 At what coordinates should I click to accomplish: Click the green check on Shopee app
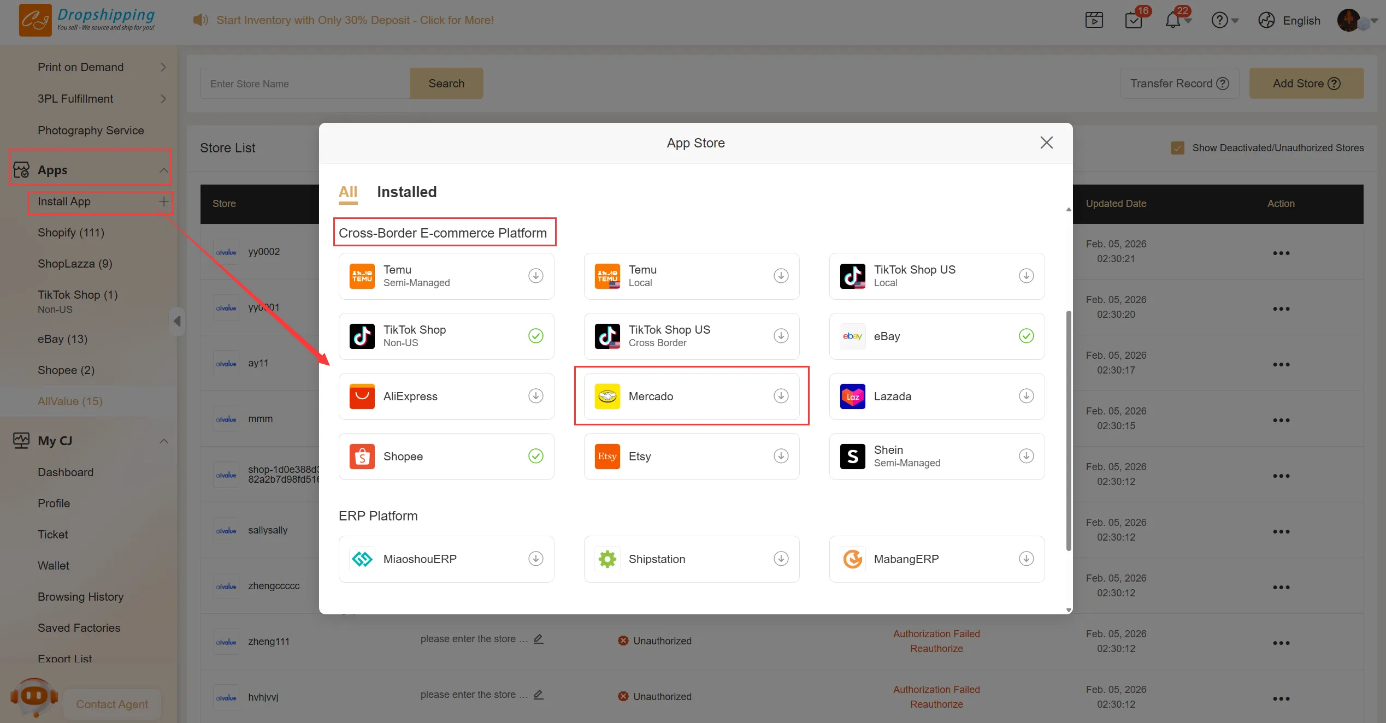point(535,456)
